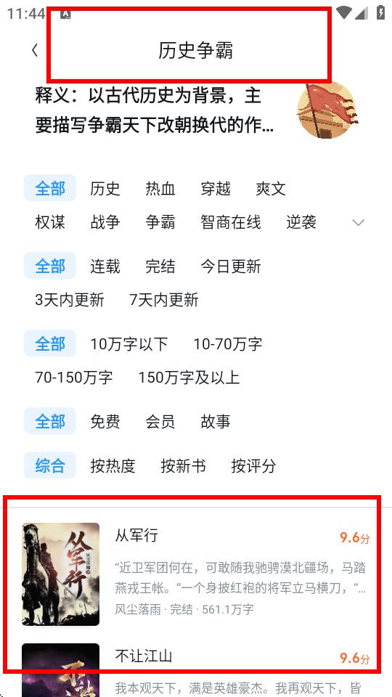392x697 pixels.
Task: Expand the tag list with the chevron
Action: (x=358, y=223)
